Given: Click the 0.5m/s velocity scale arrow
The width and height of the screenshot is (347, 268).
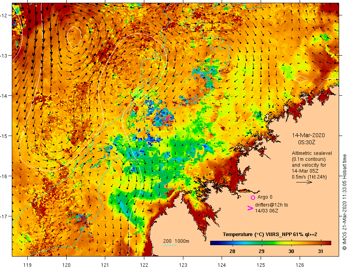Looking at the screenshot, I should coord(304,182).
